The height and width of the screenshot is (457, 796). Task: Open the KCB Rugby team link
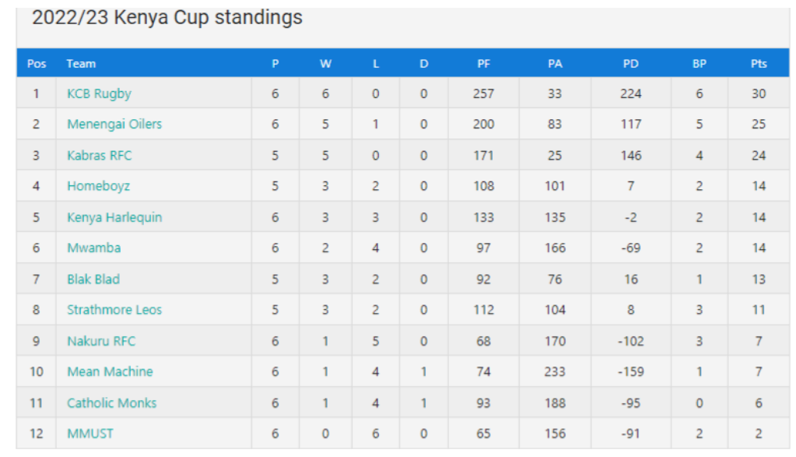click(x=99, y=93)
